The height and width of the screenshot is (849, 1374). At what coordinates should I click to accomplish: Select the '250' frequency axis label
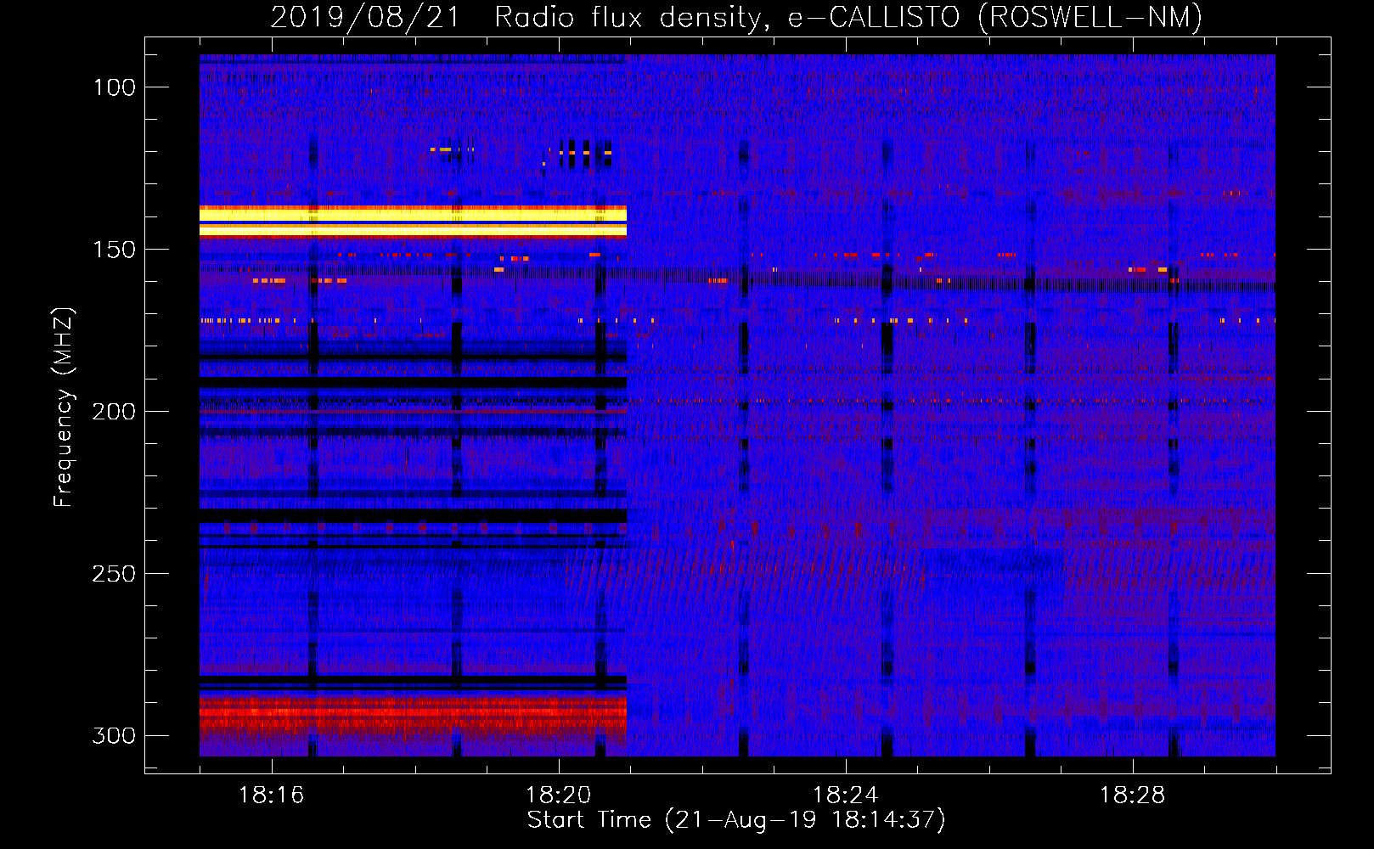[x=114, y=574]
